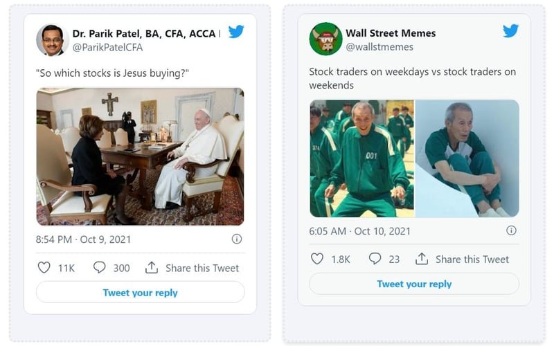Click share icon on the stock traders tweet
The height and width of the screenshot is (346, 554).
(422, 259)
